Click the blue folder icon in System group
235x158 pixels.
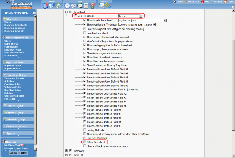click(52, 6)
